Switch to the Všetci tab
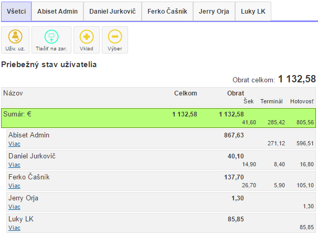 15,11
